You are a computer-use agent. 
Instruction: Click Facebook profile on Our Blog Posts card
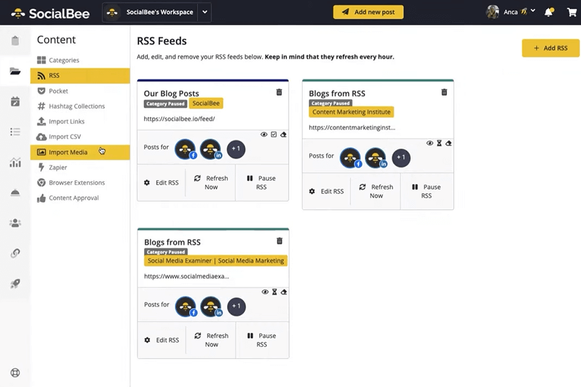[185, 149]
